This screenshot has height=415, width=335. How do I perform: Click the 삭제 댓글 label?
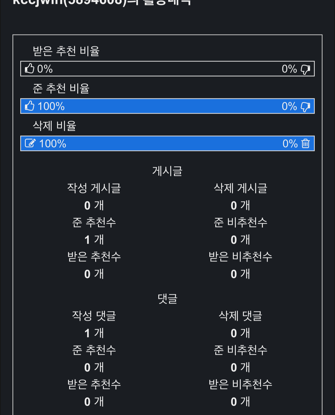point(240,316)
